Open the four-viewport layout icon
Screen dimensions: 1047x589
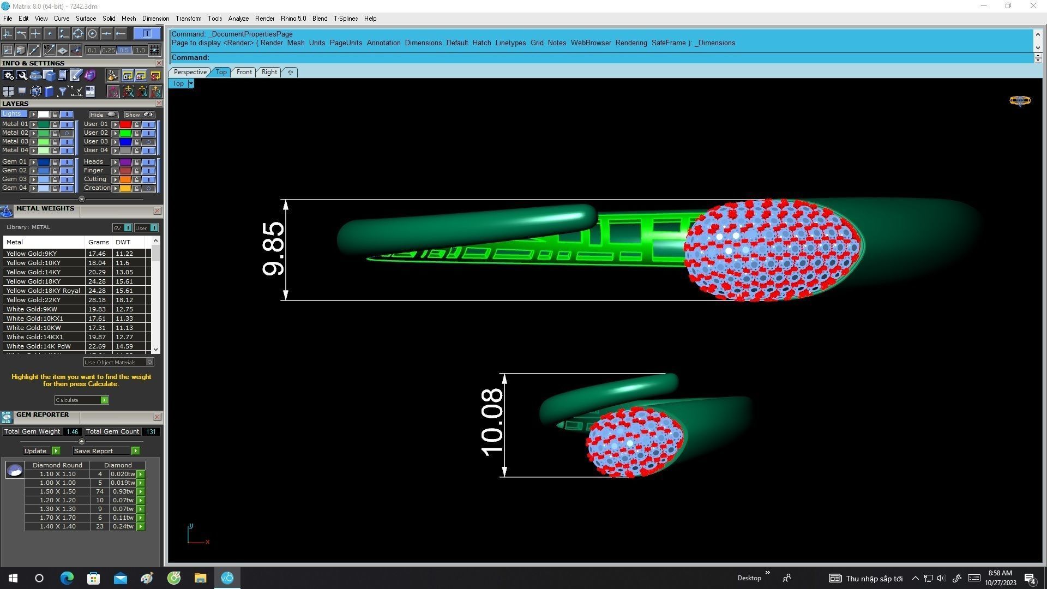(8, 92)
